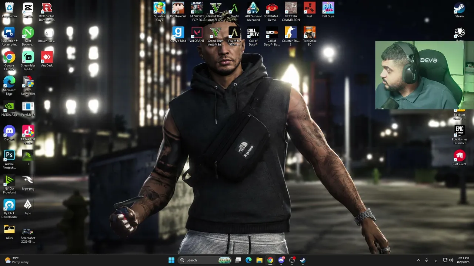
Task: Open the clock and calendar flyout
Action: [464, 260]
